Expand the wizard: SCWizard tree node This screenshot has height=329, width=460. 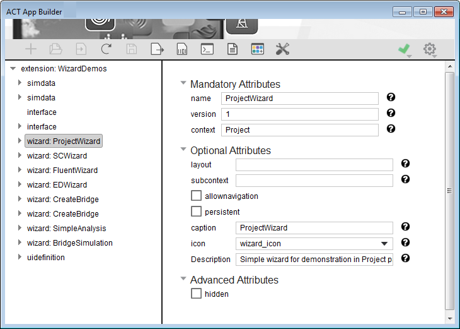pyautogui.click(x=20, y=155)
